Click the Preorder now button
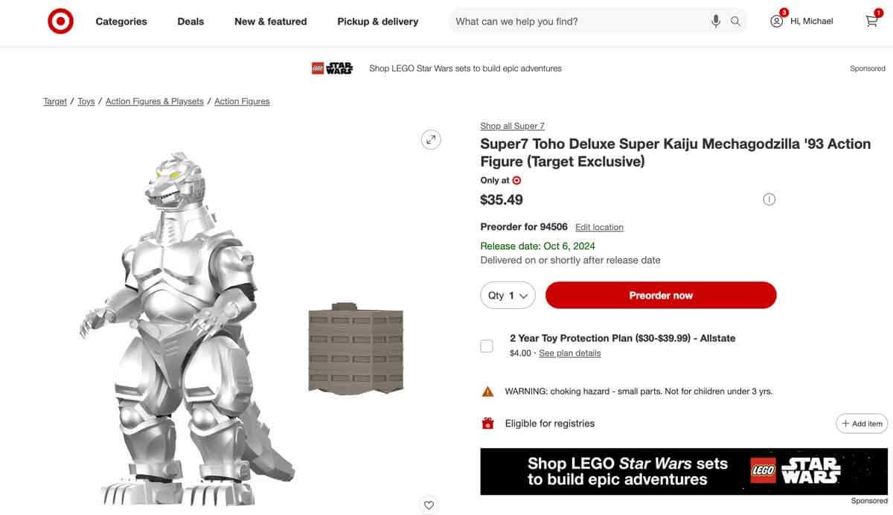The height and width of the screenshot is (515, 893). click(x=661, y=294)
